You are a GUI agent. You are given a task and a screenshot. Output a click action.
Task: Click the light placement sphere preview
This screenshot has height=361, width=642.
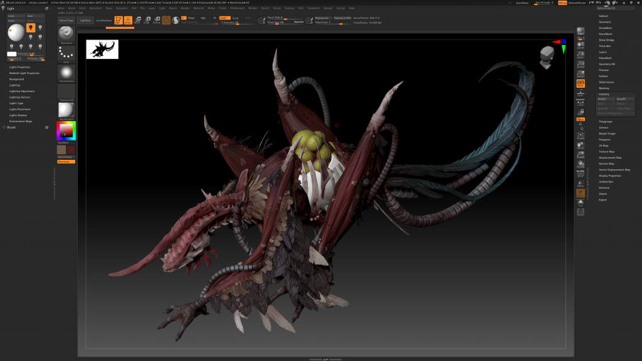point(16,33)
